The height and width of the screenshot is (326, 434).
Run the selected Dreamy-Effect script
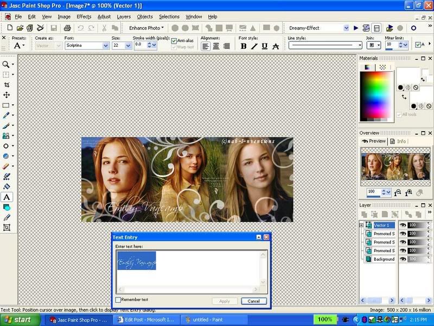point(356,28)
